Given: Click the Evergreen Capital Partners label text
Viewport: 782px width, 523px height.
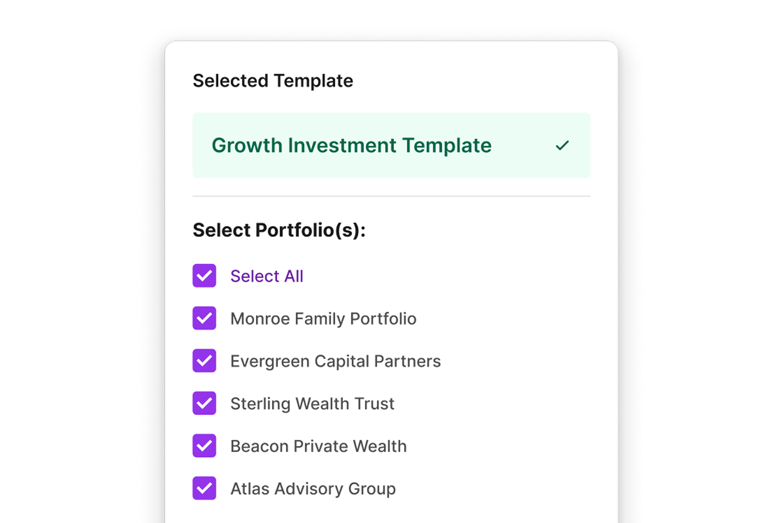Looking at the screenshot, I should [336, 361].
